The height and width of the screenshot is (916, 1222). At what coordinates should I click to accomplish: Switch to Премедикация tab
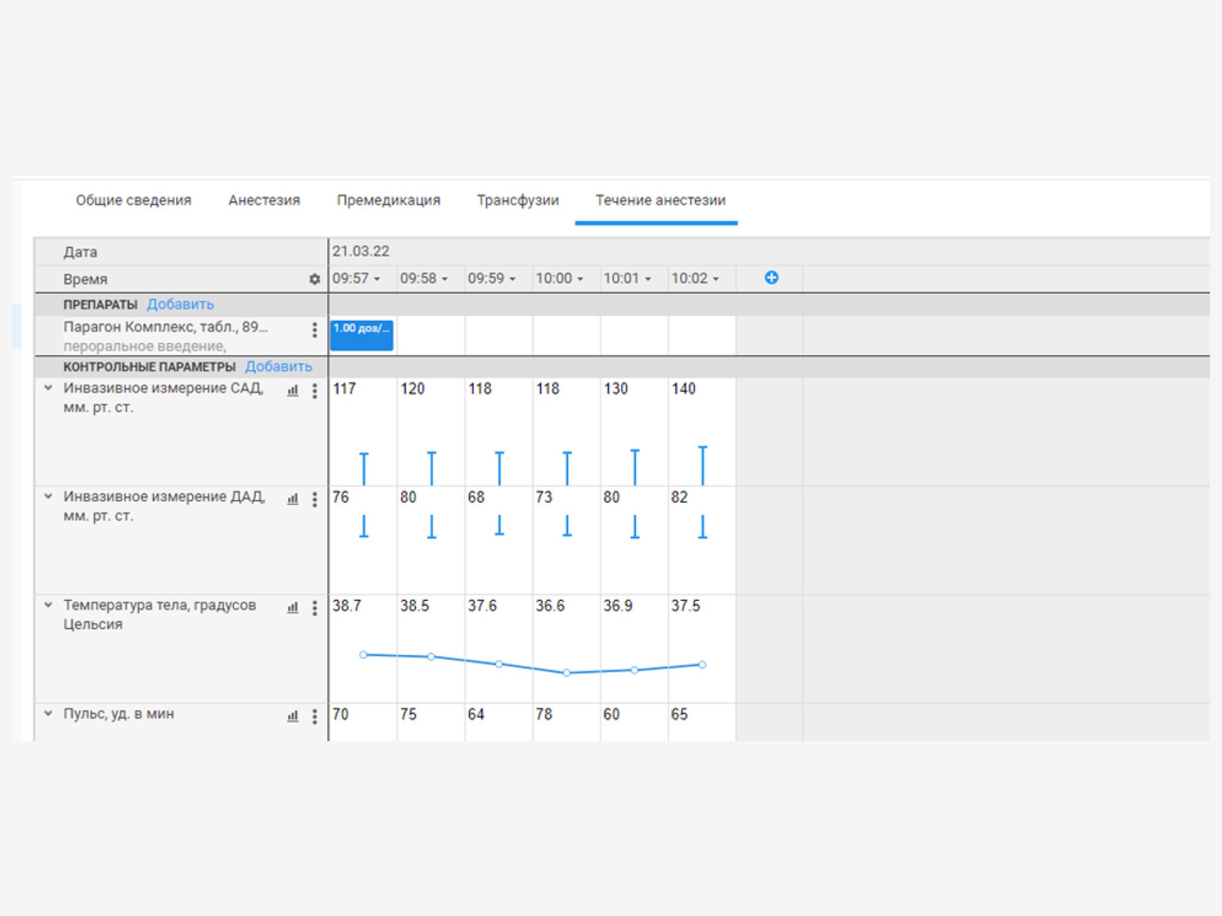pos(388,200)
